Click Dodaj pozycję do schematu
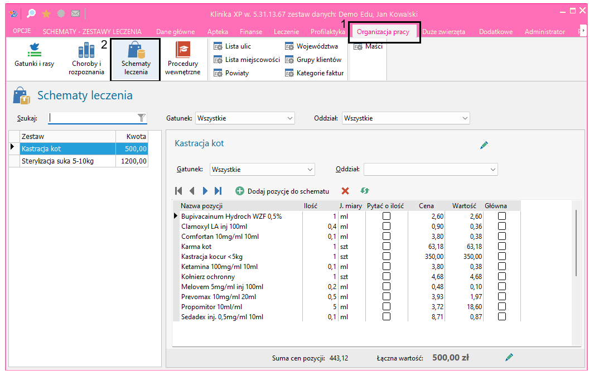 282,191
